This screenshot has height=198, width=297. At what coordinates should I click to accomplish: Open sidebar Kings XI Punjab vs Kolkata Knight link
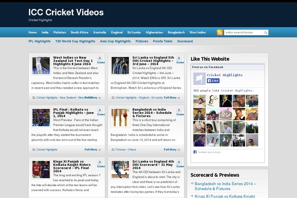pos(225,196)
